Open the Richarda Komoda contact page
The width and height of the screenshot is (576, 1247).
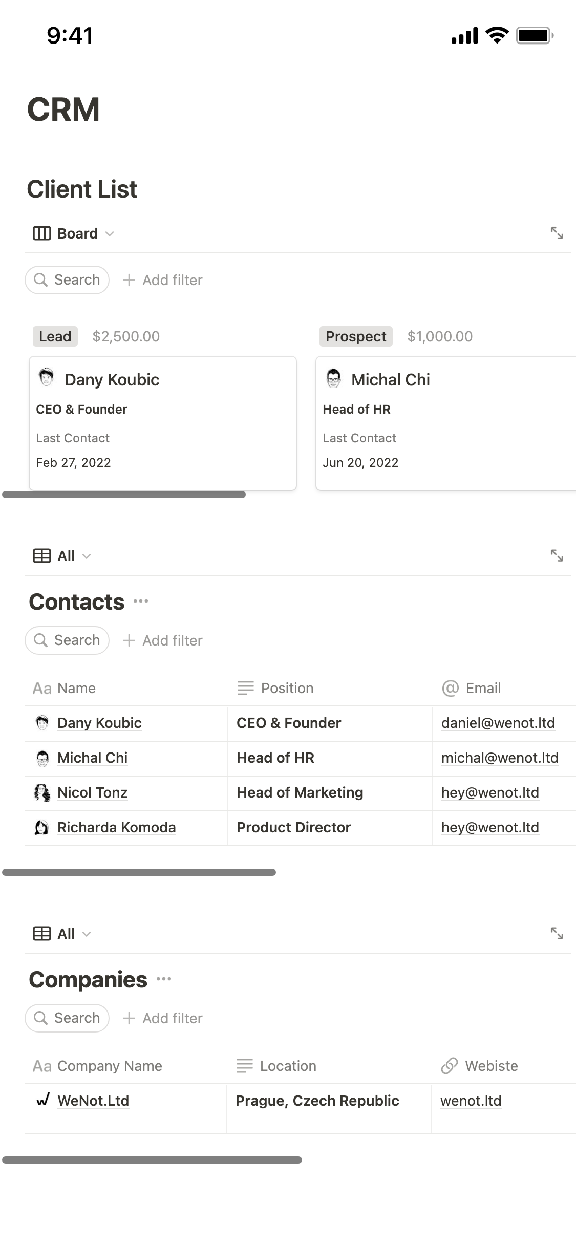tap(116, 827)
